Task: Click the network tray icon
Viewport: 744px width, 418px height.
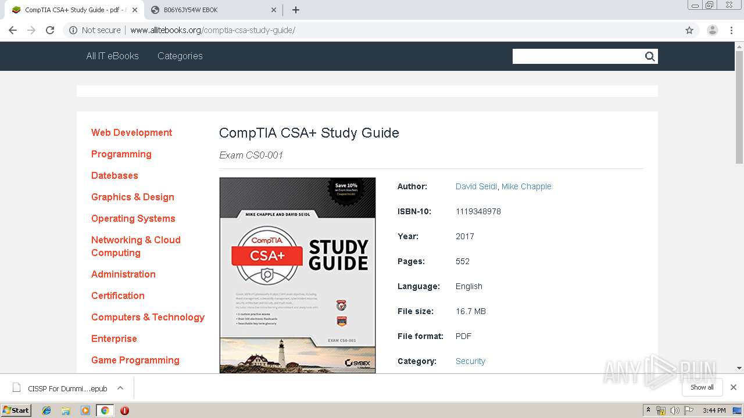Action: (x=661, y=410)
